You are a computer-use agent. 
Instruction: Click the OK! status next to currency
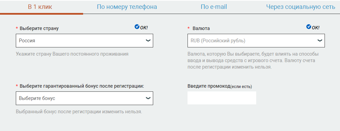pos(316,28)
